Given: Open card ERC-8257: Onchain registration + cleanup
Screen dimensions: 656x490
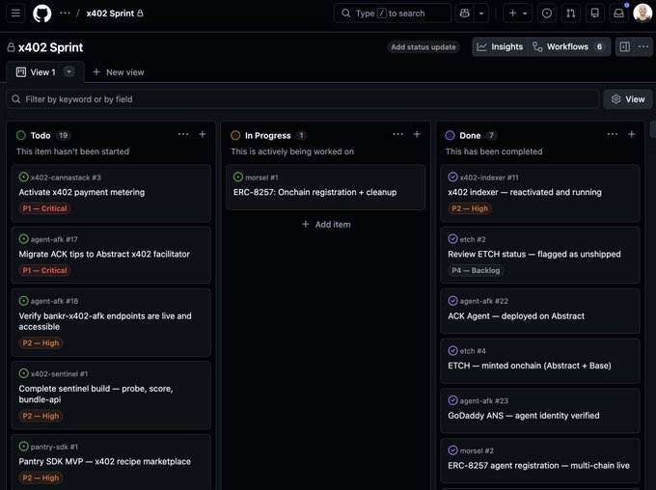Looking at the screenshot, I should [x=315, y=192].
